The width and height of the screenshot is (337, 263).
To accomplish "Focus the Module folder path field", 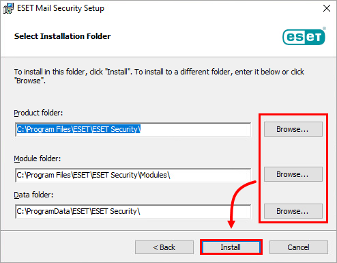I will click(x=133, y=175).
